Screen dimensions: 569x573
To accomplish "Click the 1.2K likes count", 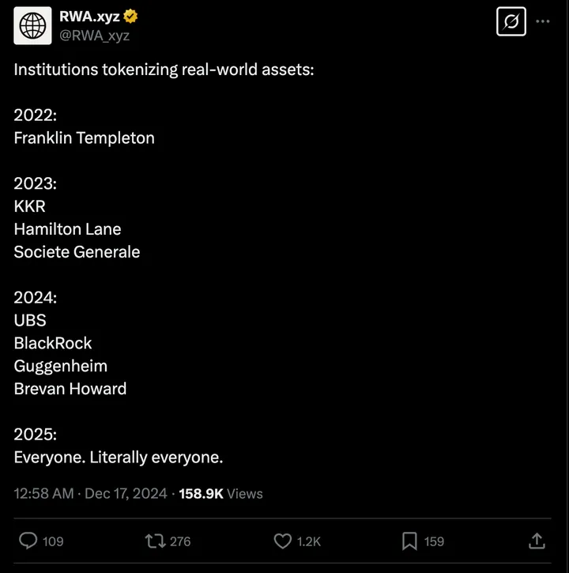I will [x=309, y=541].
